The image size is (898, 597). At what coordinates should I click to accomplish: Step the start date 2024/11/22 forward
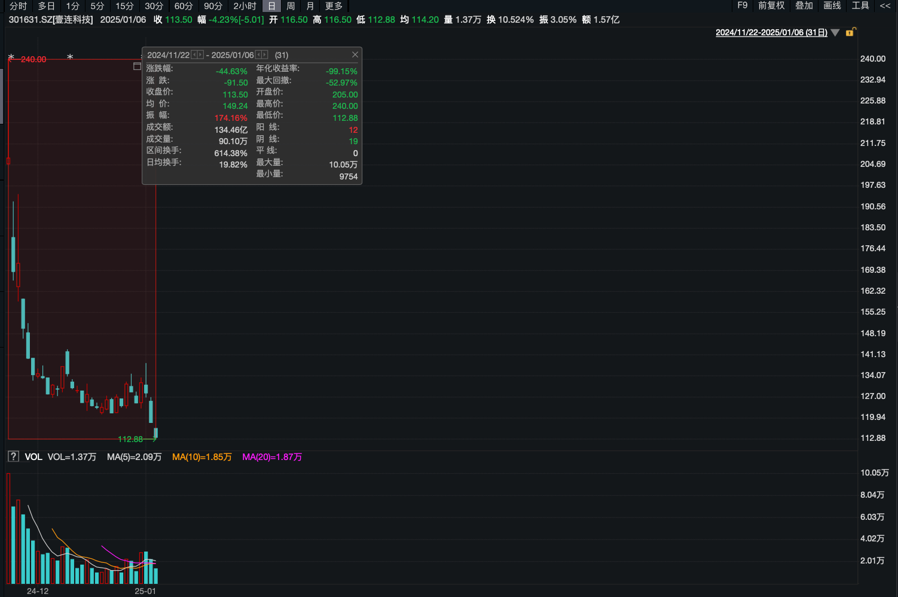click(x=201, y=54)
